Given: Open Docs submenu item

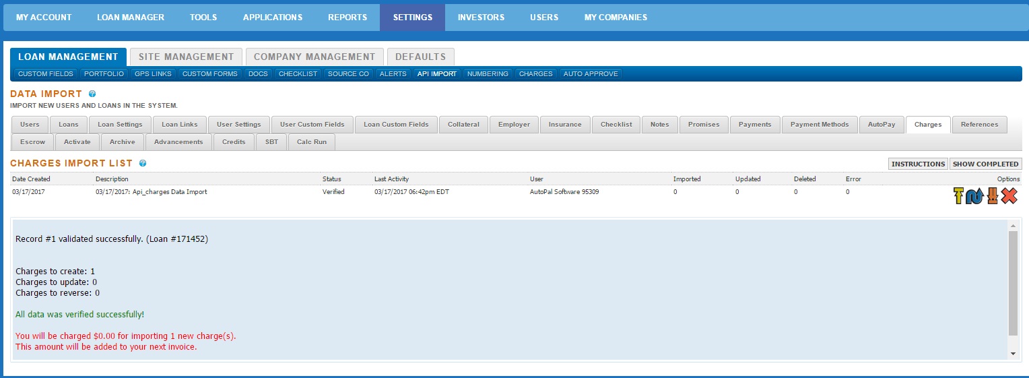Looking at the screenshot, I should pos(258,74).
